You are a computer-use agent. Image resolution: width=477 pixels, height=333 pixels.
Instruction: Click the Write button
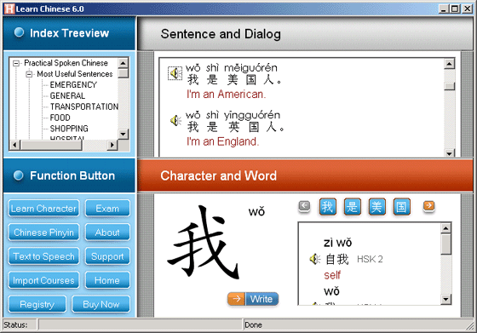tap(253, 299)
